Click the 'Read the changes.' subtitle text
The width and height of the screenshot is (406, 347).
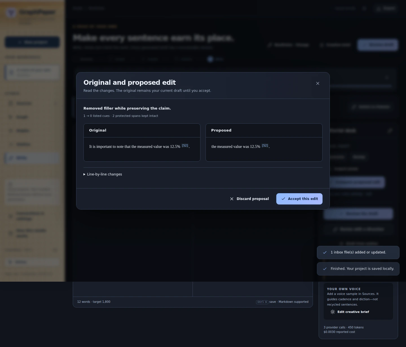(147, 91)
